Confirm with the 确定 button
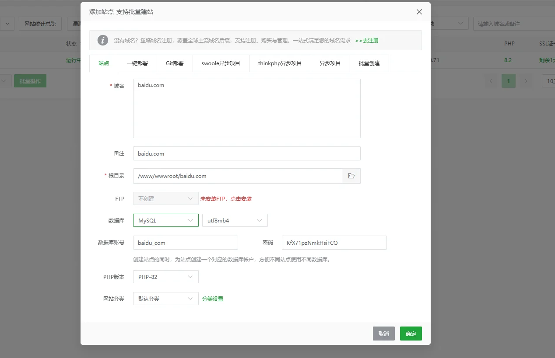Viewport: 555px width, 358px height. (x=411, y=334)
